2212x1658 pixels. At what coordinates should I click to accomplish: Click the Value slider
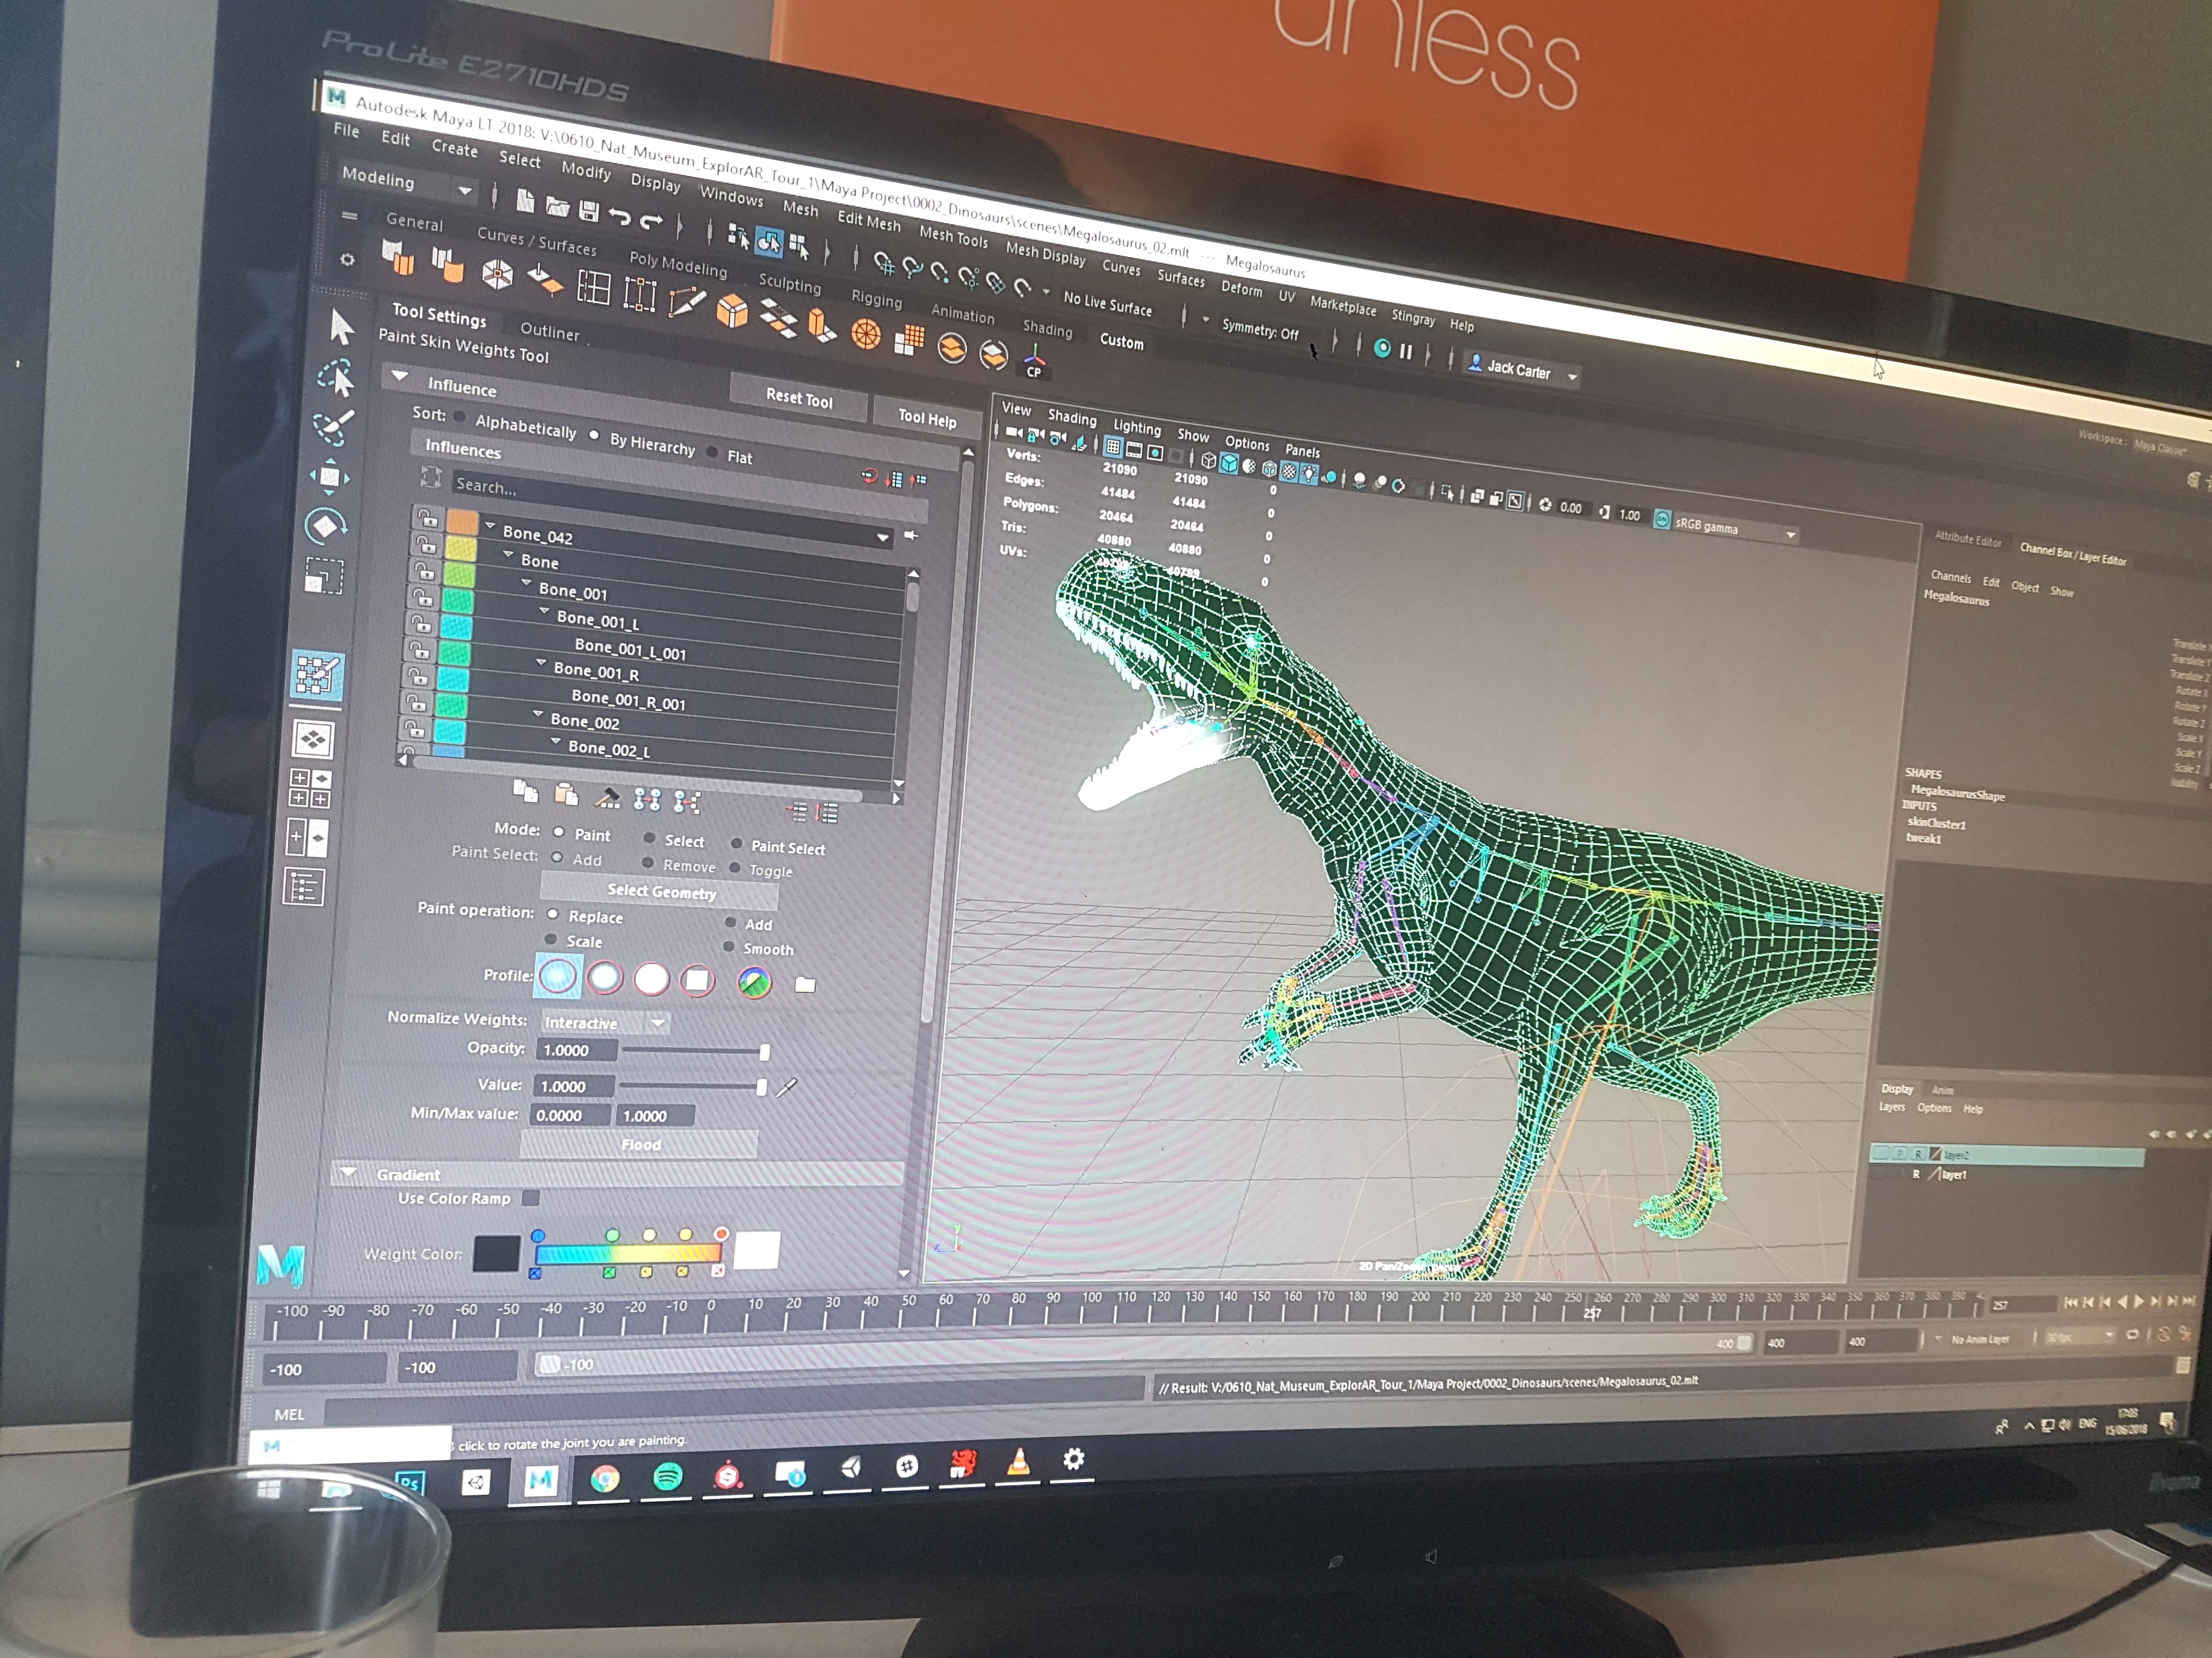click(x=693, y=1086)
